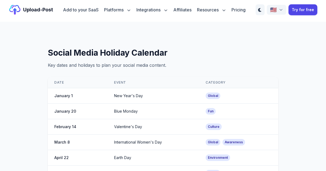Click the Awareness category tag
Viewport: 326px width, 171px height.
(x=234, y=142)
